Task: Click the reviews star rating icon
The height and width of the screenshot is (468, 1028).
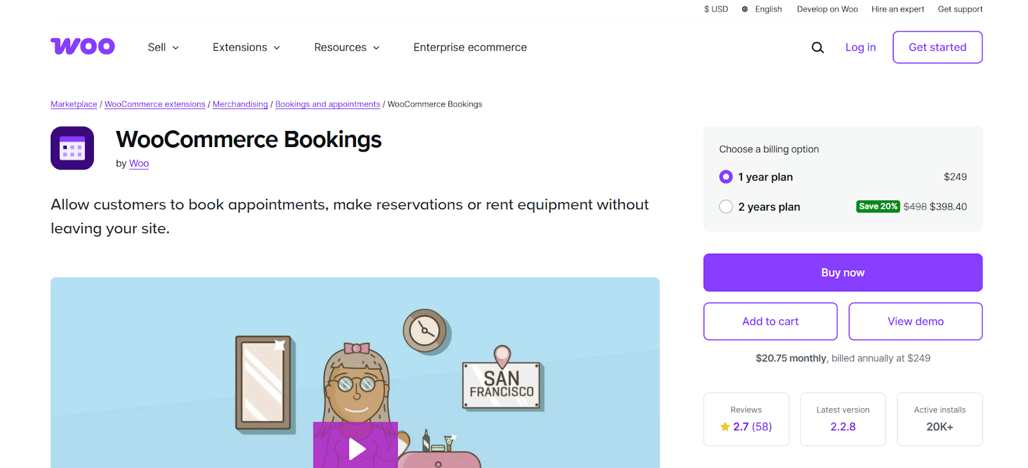Action: tap(725, 427)
